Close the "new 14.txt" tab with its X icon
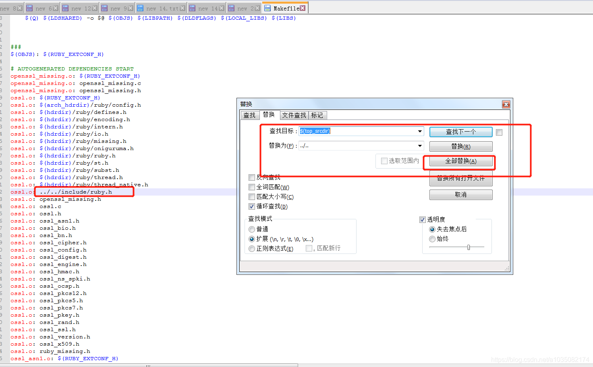Image resolution: width=593 pixels, height=367 pixels. click(x=182, y=8)
